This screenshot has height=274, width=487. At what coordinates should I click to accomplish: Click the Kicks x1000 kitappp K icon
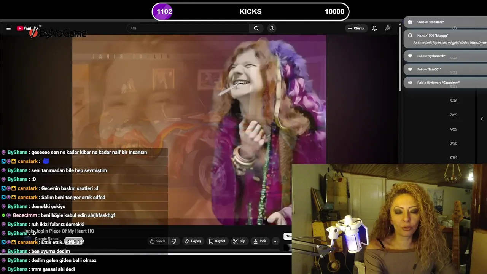point(410,35)
